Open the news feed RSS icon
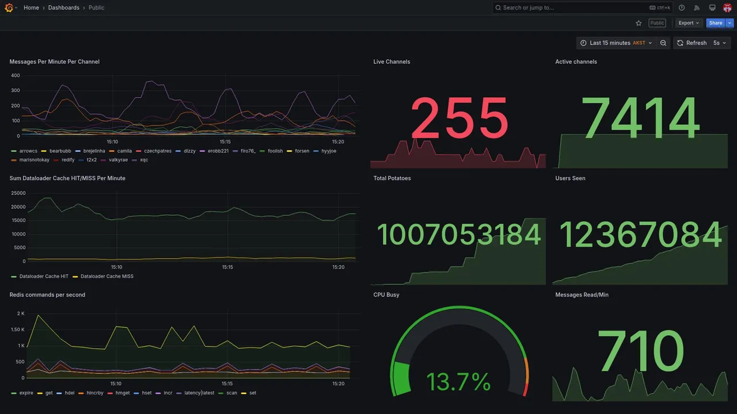Screen dimensions: 737x414 tap(697, 7)
